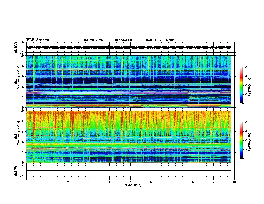
Task: Click the "8" tick on the ch.2 frequency axis
Action: pyautogui.click(x=23, y=121)
